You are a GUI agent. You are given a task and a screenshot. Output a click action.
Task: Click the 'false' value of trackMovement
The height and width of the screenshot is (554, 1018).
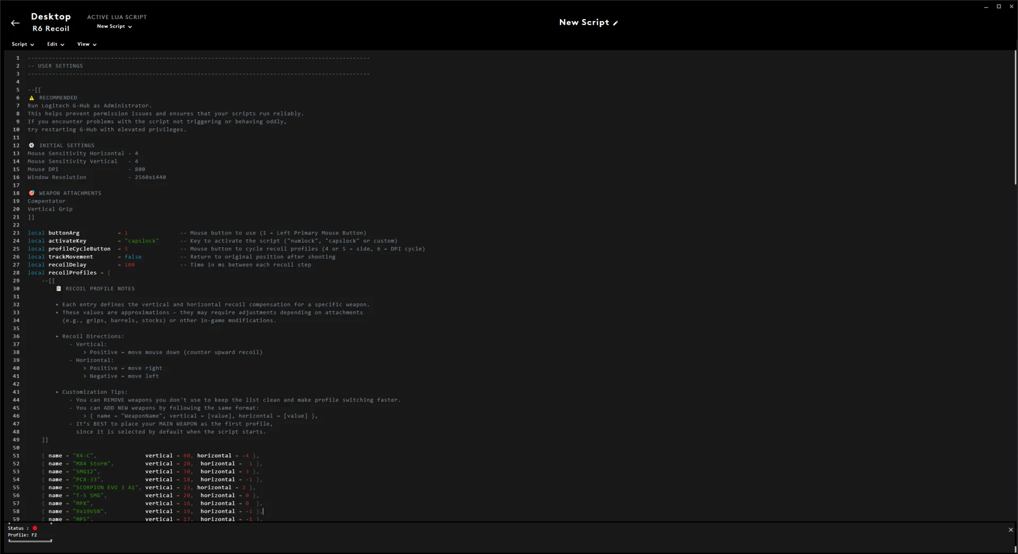[x=133, y=257]
